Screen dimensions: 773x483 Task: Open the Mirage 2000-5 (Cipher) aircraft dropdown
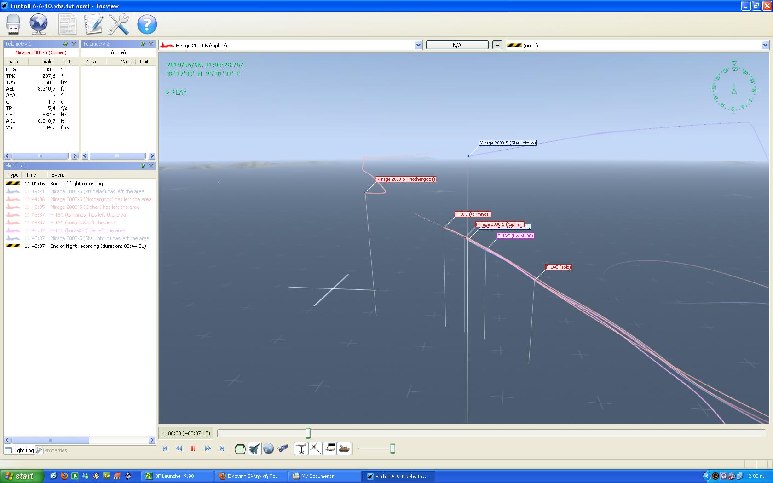pos(418,45)
